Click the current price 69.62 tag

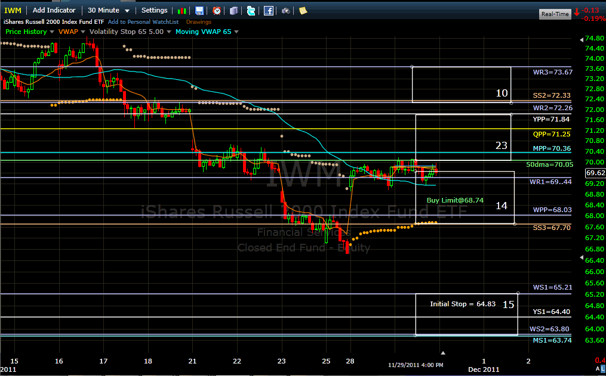tap(596, 173)
